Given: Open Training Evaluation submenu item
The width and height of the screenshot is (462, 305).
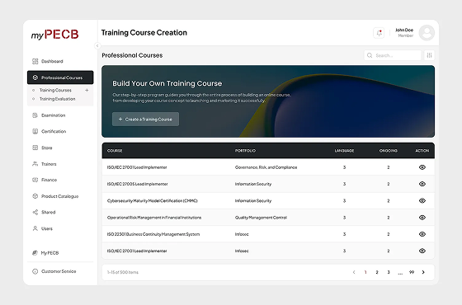Looking at the screenshot, I should [58, 99].
